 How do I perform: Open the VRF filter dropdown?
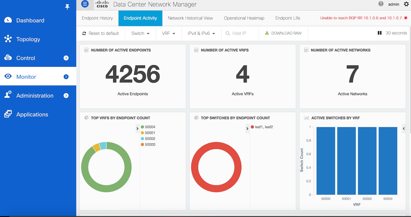click(x=168, y=33)
